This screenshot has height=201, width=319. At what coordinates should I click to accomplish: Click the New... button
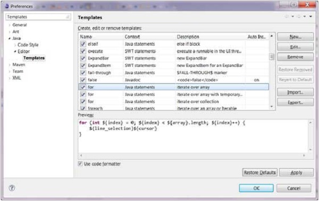pos(295,37)
